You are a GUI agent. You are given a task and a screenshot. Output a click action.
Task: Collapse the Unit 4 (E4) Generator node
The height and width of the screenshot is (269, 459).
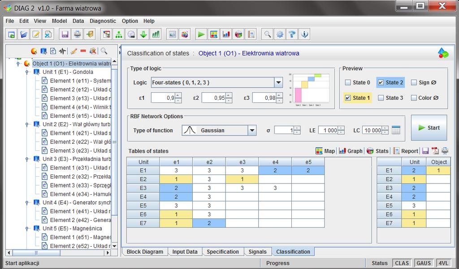tap(26, 202)
